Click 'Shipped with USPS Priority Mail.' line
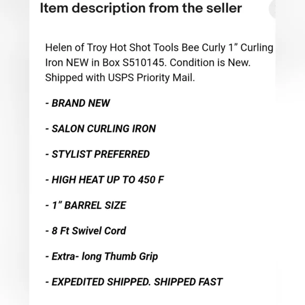 pos(120,78)
